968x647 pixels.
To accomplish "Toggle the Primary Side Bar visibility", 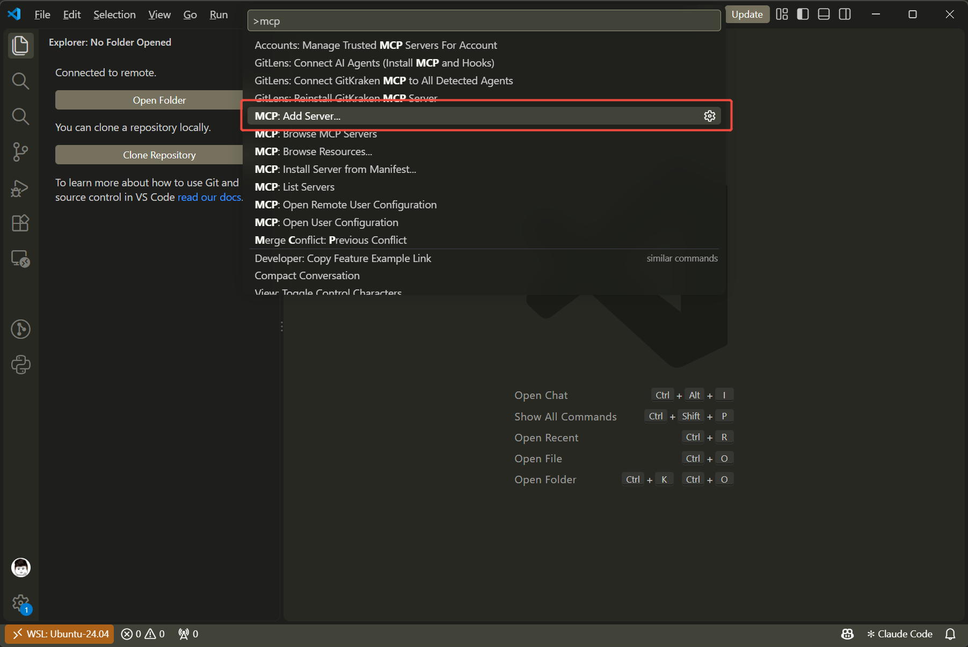I will pyautogui.click(x=803, y=14).
